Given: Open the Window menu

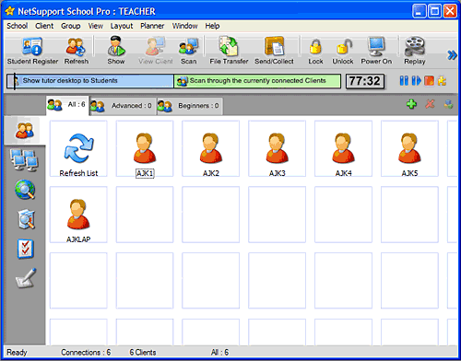Looking at the screenshot, I should point(184,26).
